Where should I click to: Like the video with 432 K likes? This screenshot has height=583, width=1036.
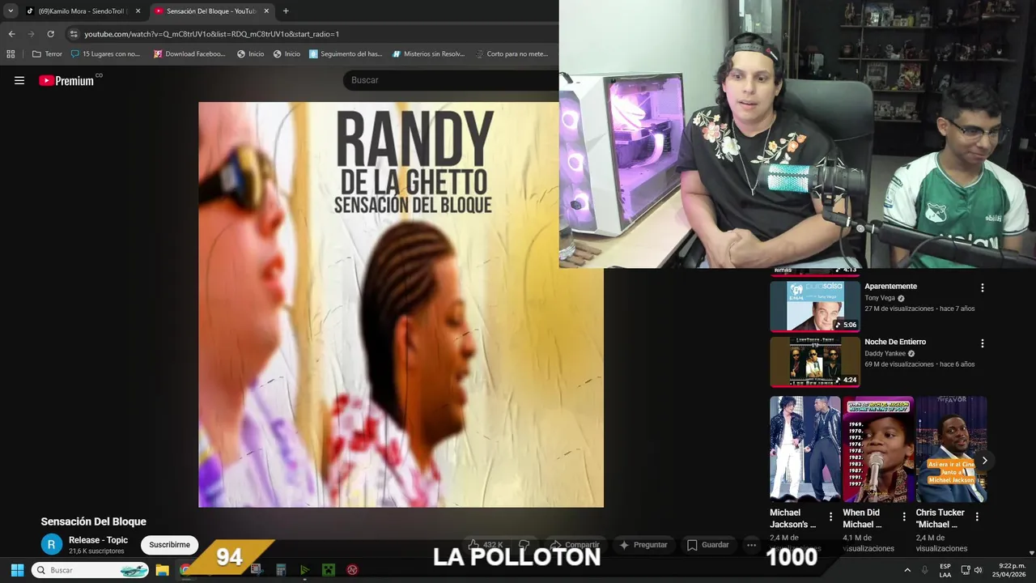[485, 545]
